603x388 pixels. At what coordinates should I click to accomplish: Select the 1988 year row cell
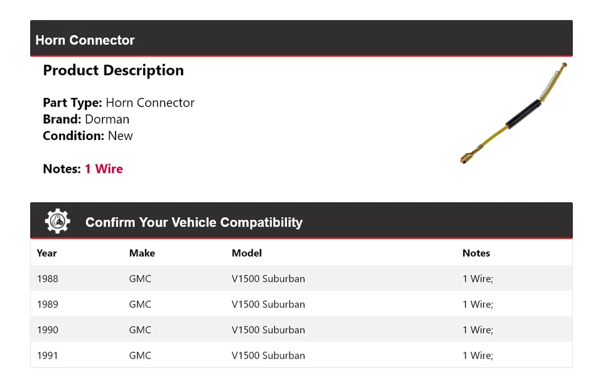coord(48,279)
